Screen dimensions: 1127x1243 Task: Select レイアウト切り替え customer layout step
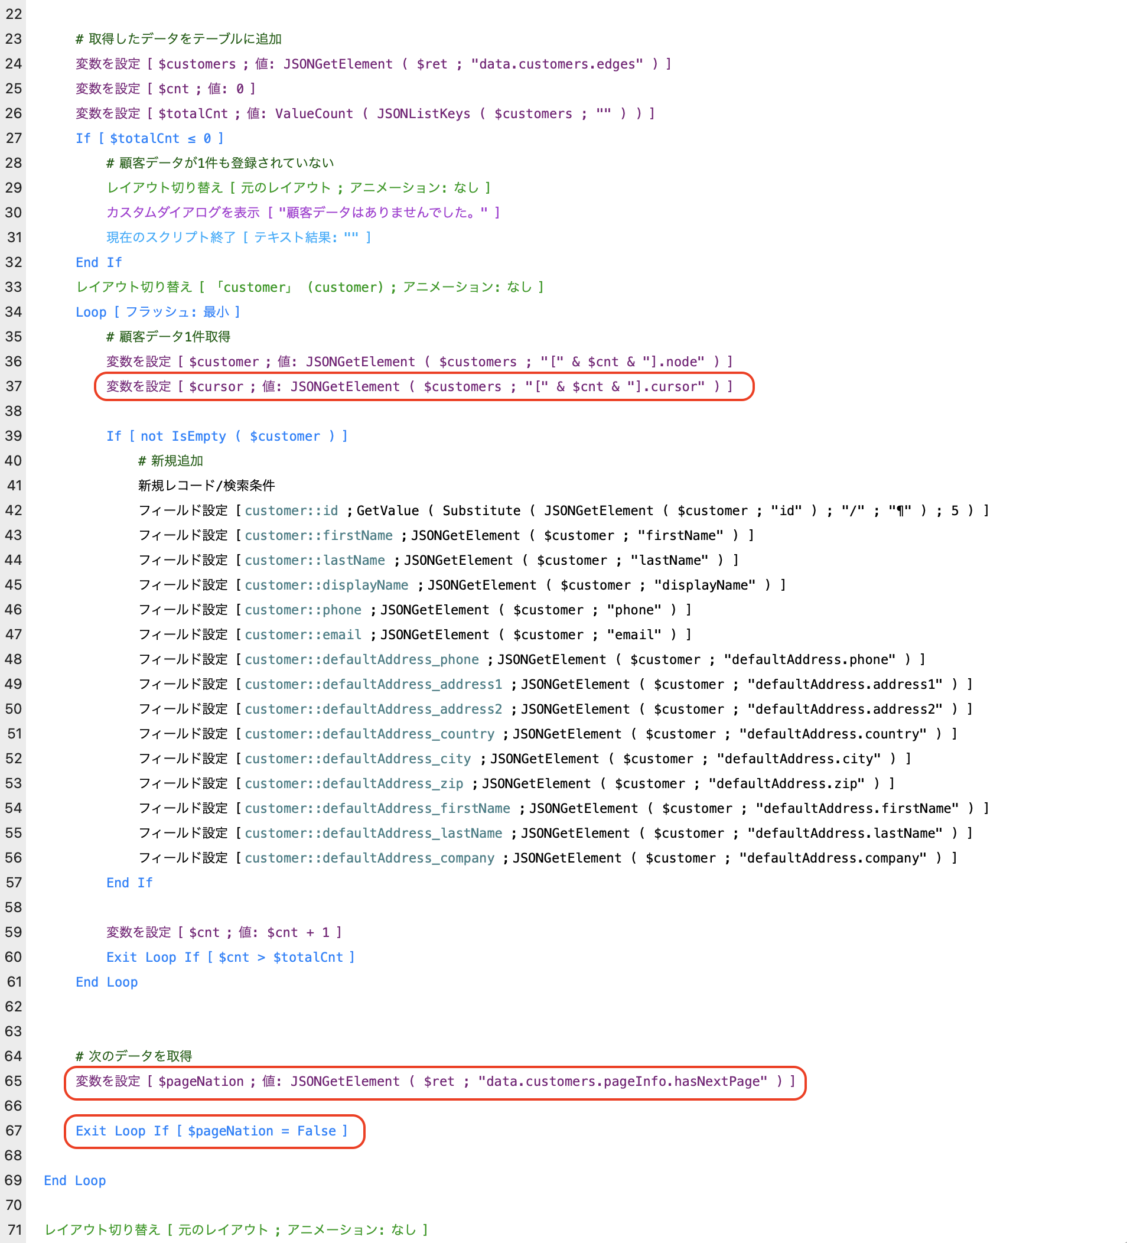310,287
